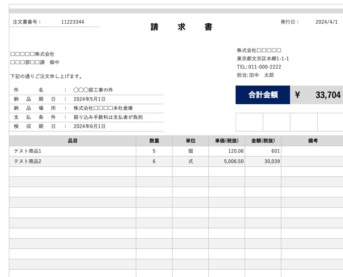This screenshot has width=343, height=277.
Task: Click the TEL: 011-000-2222 line
Action: [x=259, y=67]
